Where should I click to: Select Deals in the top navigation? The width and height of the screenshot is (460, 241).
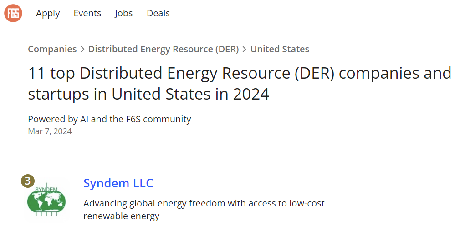(158, 13)
